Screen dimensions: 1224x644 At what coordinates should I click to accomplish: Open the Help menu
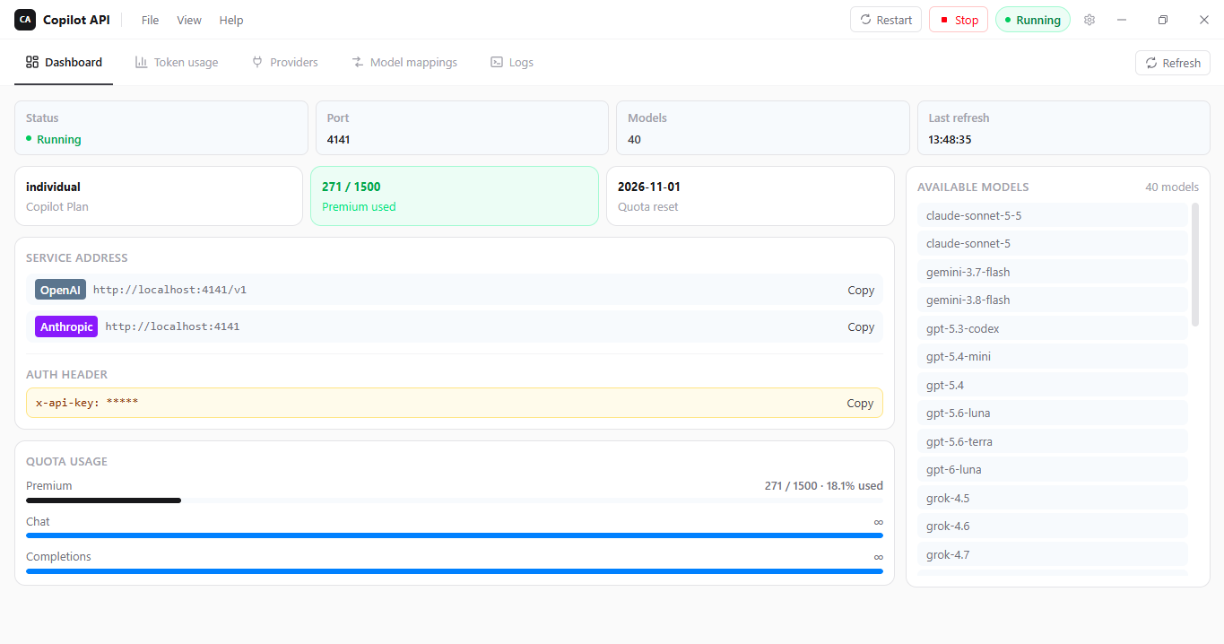pyautogui.click(x=231, y=20)
